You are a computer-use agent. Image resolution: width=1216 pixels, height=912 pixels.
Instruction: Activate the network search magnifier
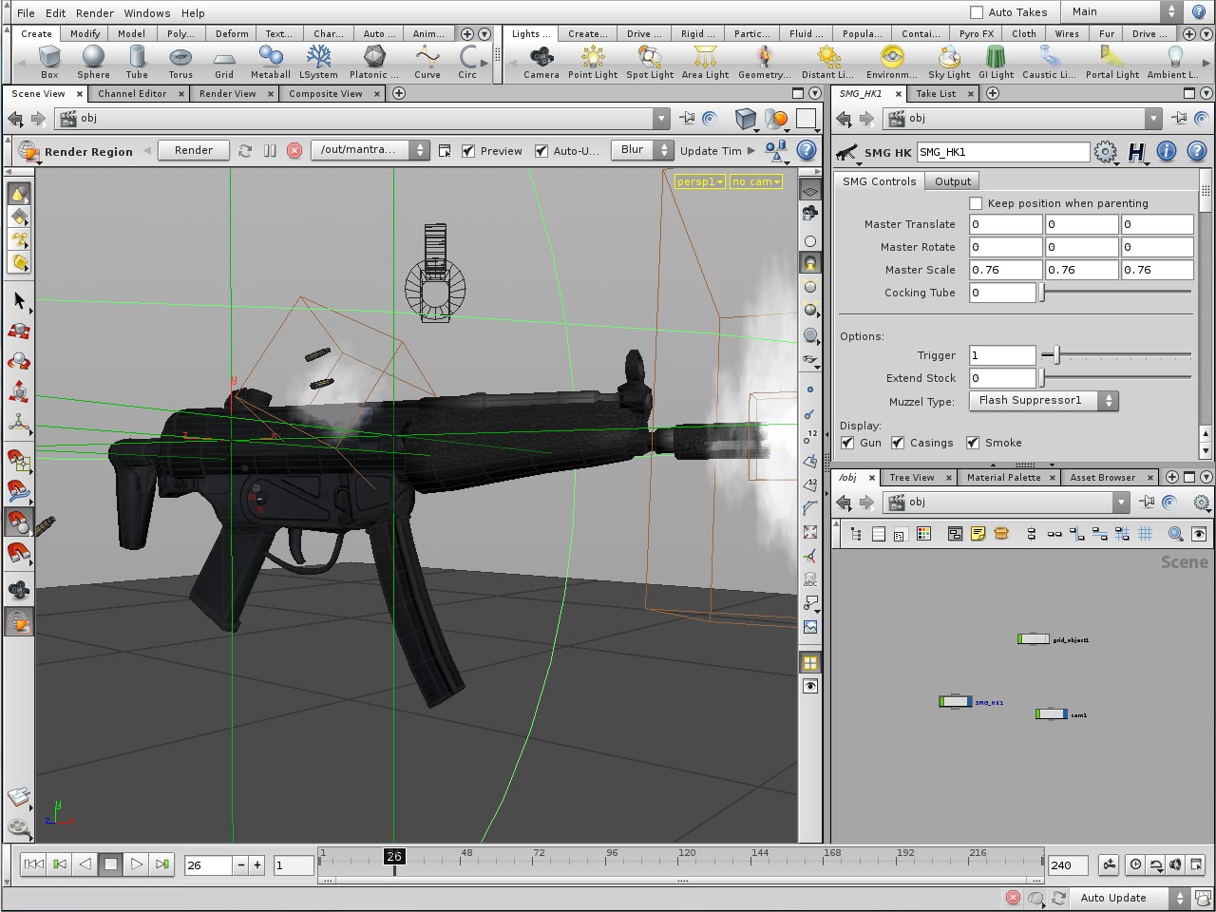click(x=1175, y=533)
